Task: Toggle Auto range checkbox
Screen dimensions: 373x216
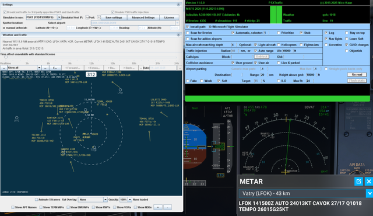Action: click(256, 51)
